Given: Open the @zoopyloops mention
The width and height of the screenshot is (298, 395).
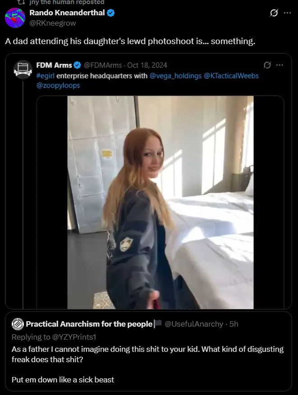Looking at the screenshot, I should pyautogui.click(x=58, y=85).
